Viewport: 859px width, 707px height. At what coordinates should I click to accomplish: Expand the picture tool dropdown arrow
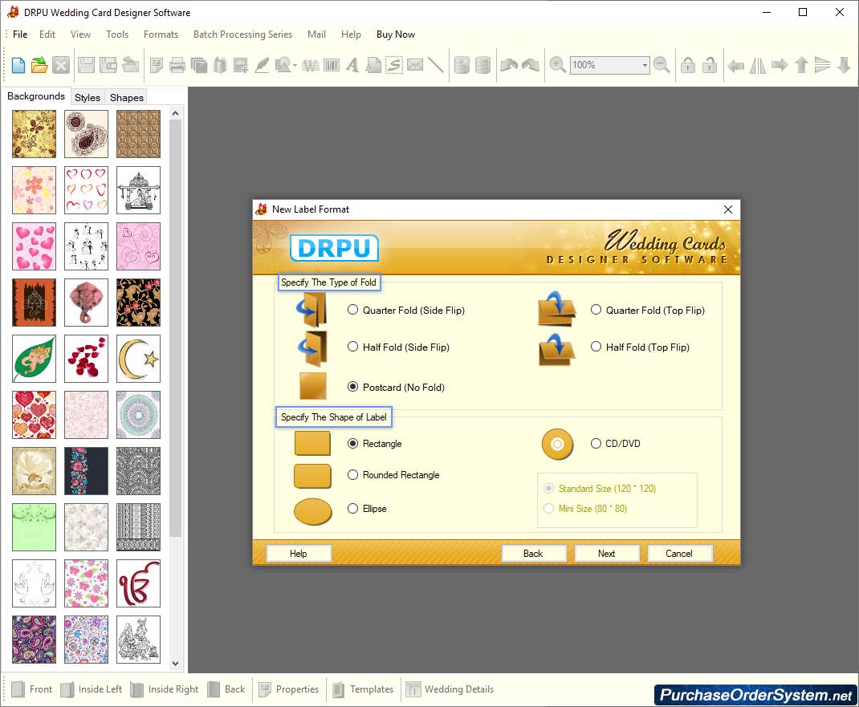[x=295, y=66]
